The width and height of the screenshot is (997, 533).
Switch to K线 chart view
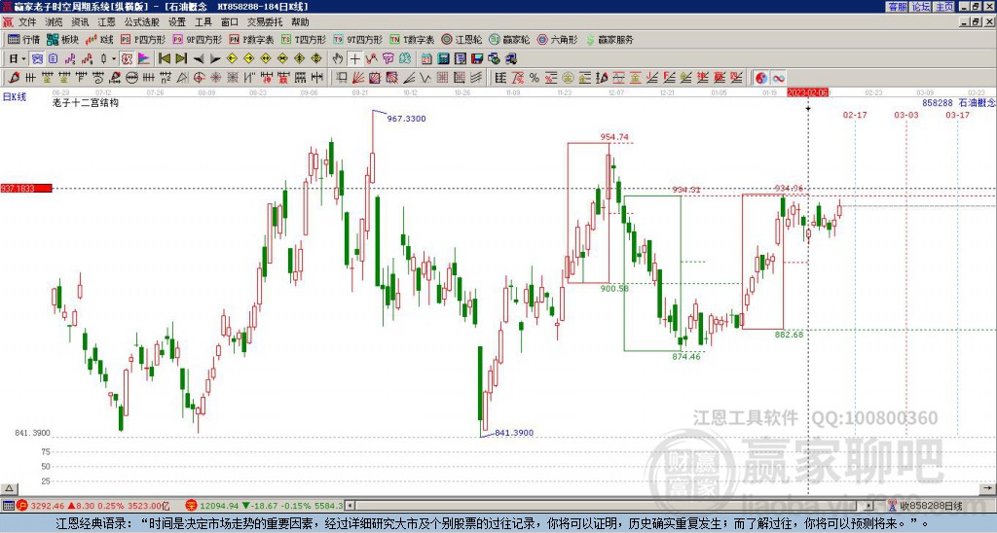[x=99, y=39]
